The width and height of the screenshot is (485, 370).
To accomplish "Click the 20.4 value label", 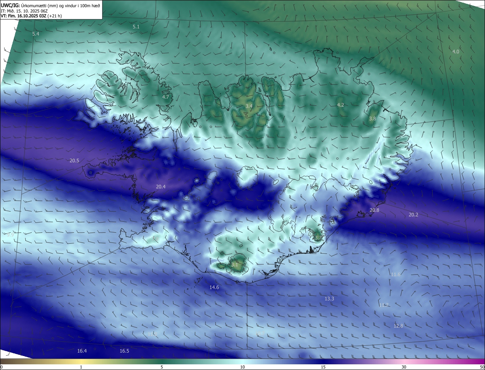I will click(161, 187).
